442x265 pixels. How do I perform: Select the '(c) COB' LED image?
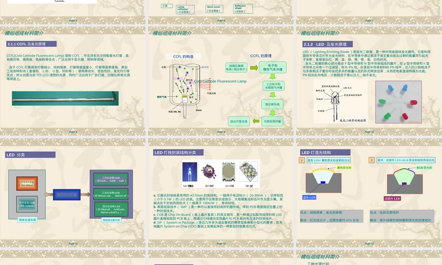click(229, 172)
